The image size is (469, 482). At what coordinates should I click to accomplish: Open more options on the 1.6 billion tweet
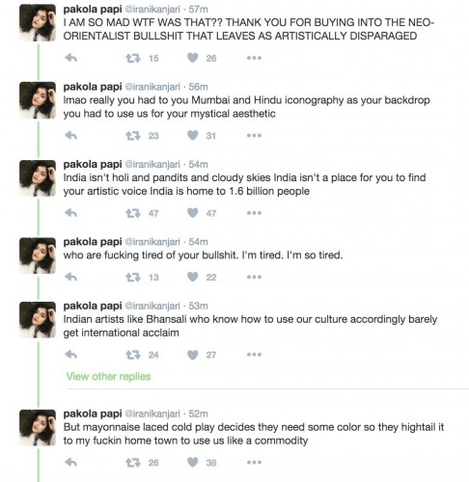[254, 213]
